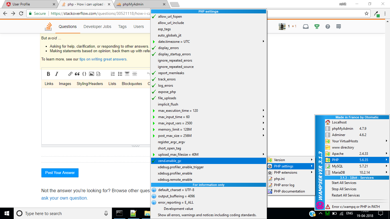Select Restart All Services in WampServer
This screenshot has height=219, width=390.
click(x=357, y=195)
